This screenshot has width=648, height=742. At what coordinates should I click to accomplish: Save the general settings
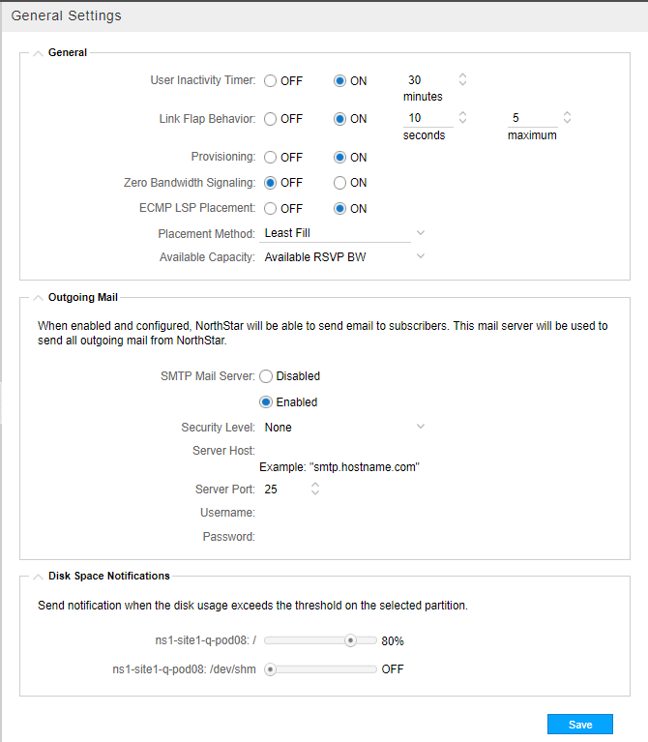580,725
